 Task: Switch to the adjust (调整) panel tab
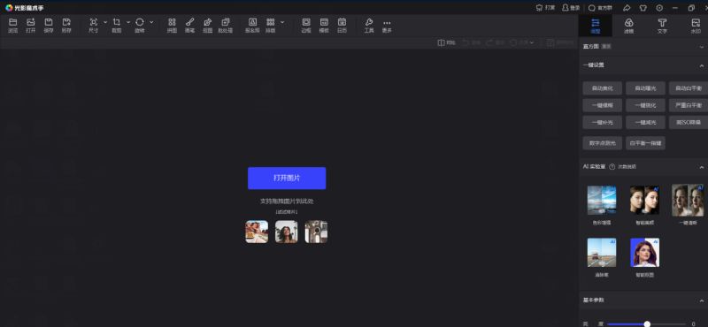point(596,26)
